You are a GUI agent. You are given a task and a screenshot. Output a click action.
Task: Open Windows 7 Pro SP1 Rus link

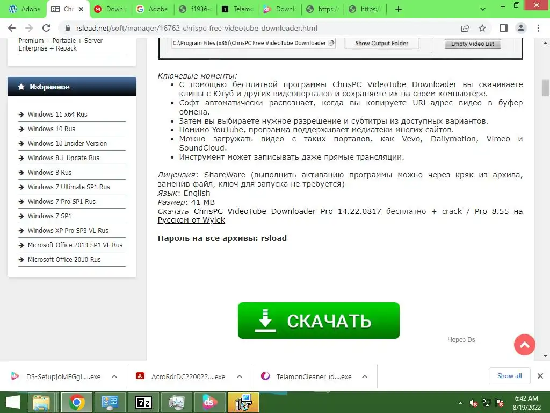click(x=61, y=201)
